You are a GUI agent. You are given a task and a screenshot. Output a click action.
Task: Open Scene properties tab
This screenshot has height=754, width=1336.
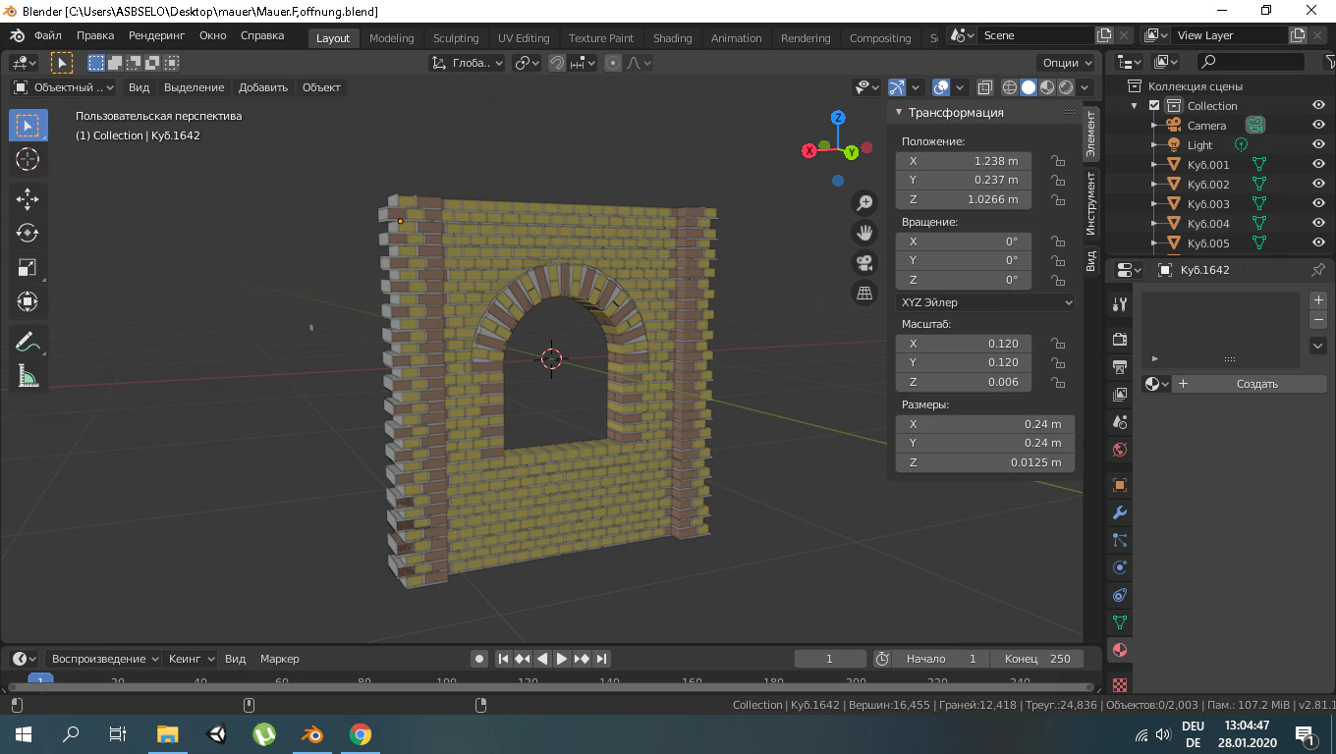pyautogui.click(x=1119, y=422)
